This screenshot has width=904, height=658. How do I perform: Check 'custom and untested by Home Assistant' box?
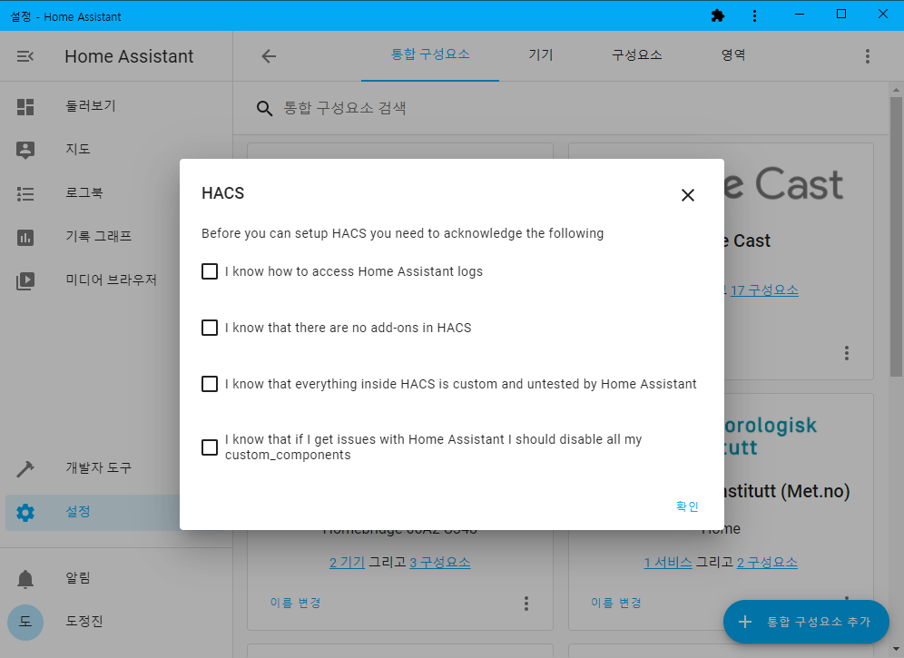(210, 384)
